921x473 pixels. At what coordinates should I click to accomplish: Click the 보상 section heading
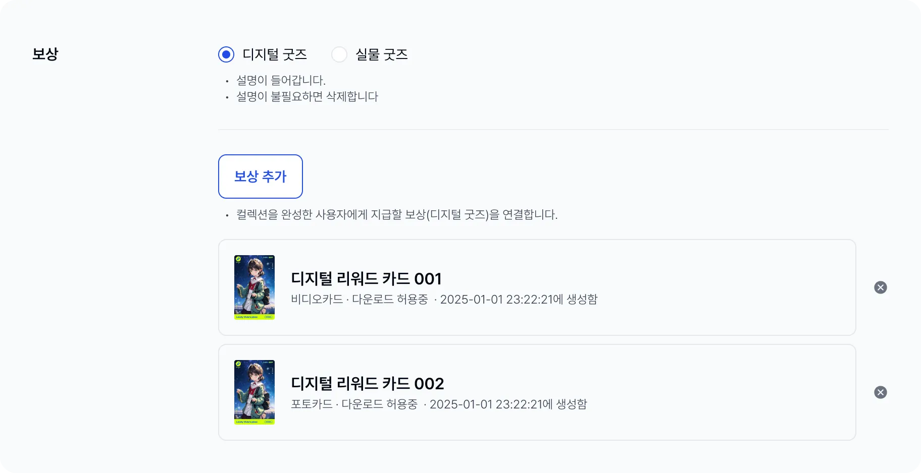pyautogui.click(x=45, y=53)
